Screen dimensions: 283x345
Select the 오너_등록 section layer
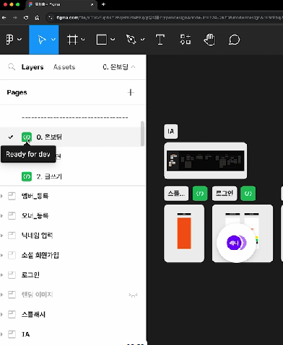(72, 216)
